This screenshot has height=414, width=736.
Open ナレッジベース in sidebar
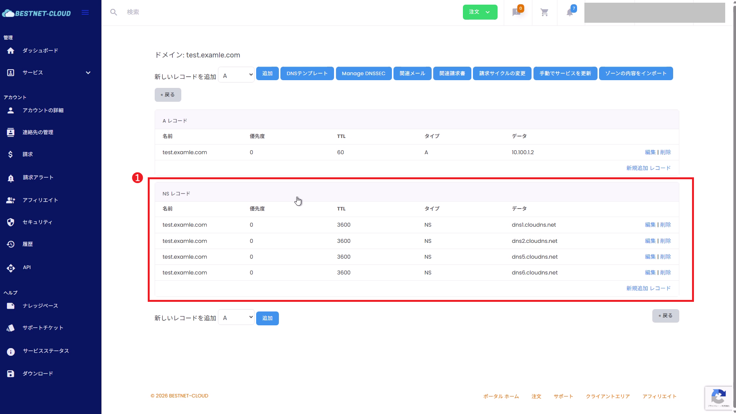point(40,306)
